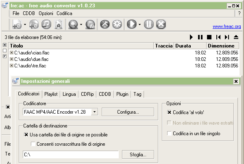Screen dimensions: 244x164
Task: Toggle 'Codifica al volo' checkbox
Action: 170,112
